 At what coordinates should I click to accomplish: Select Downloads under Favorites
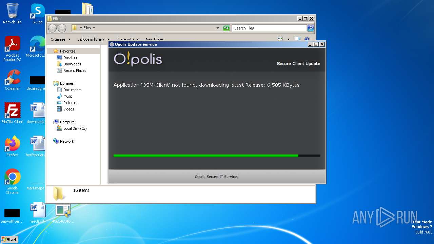[x=72, y=64]
